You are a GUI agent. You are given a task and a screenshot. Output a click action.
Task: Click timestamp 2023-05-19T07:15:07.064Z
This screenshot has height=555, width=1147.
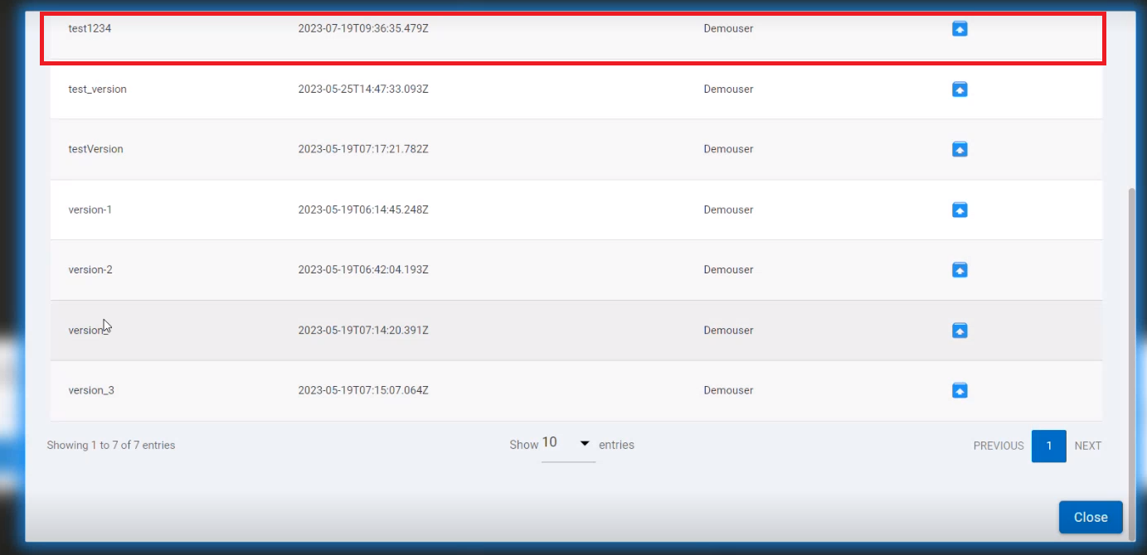pos(363,390)
